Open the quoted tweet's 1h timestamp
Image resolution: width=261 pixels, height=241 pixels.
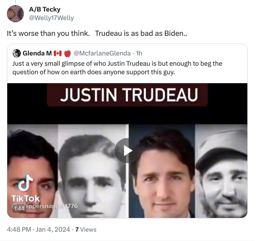click(139, 53)
